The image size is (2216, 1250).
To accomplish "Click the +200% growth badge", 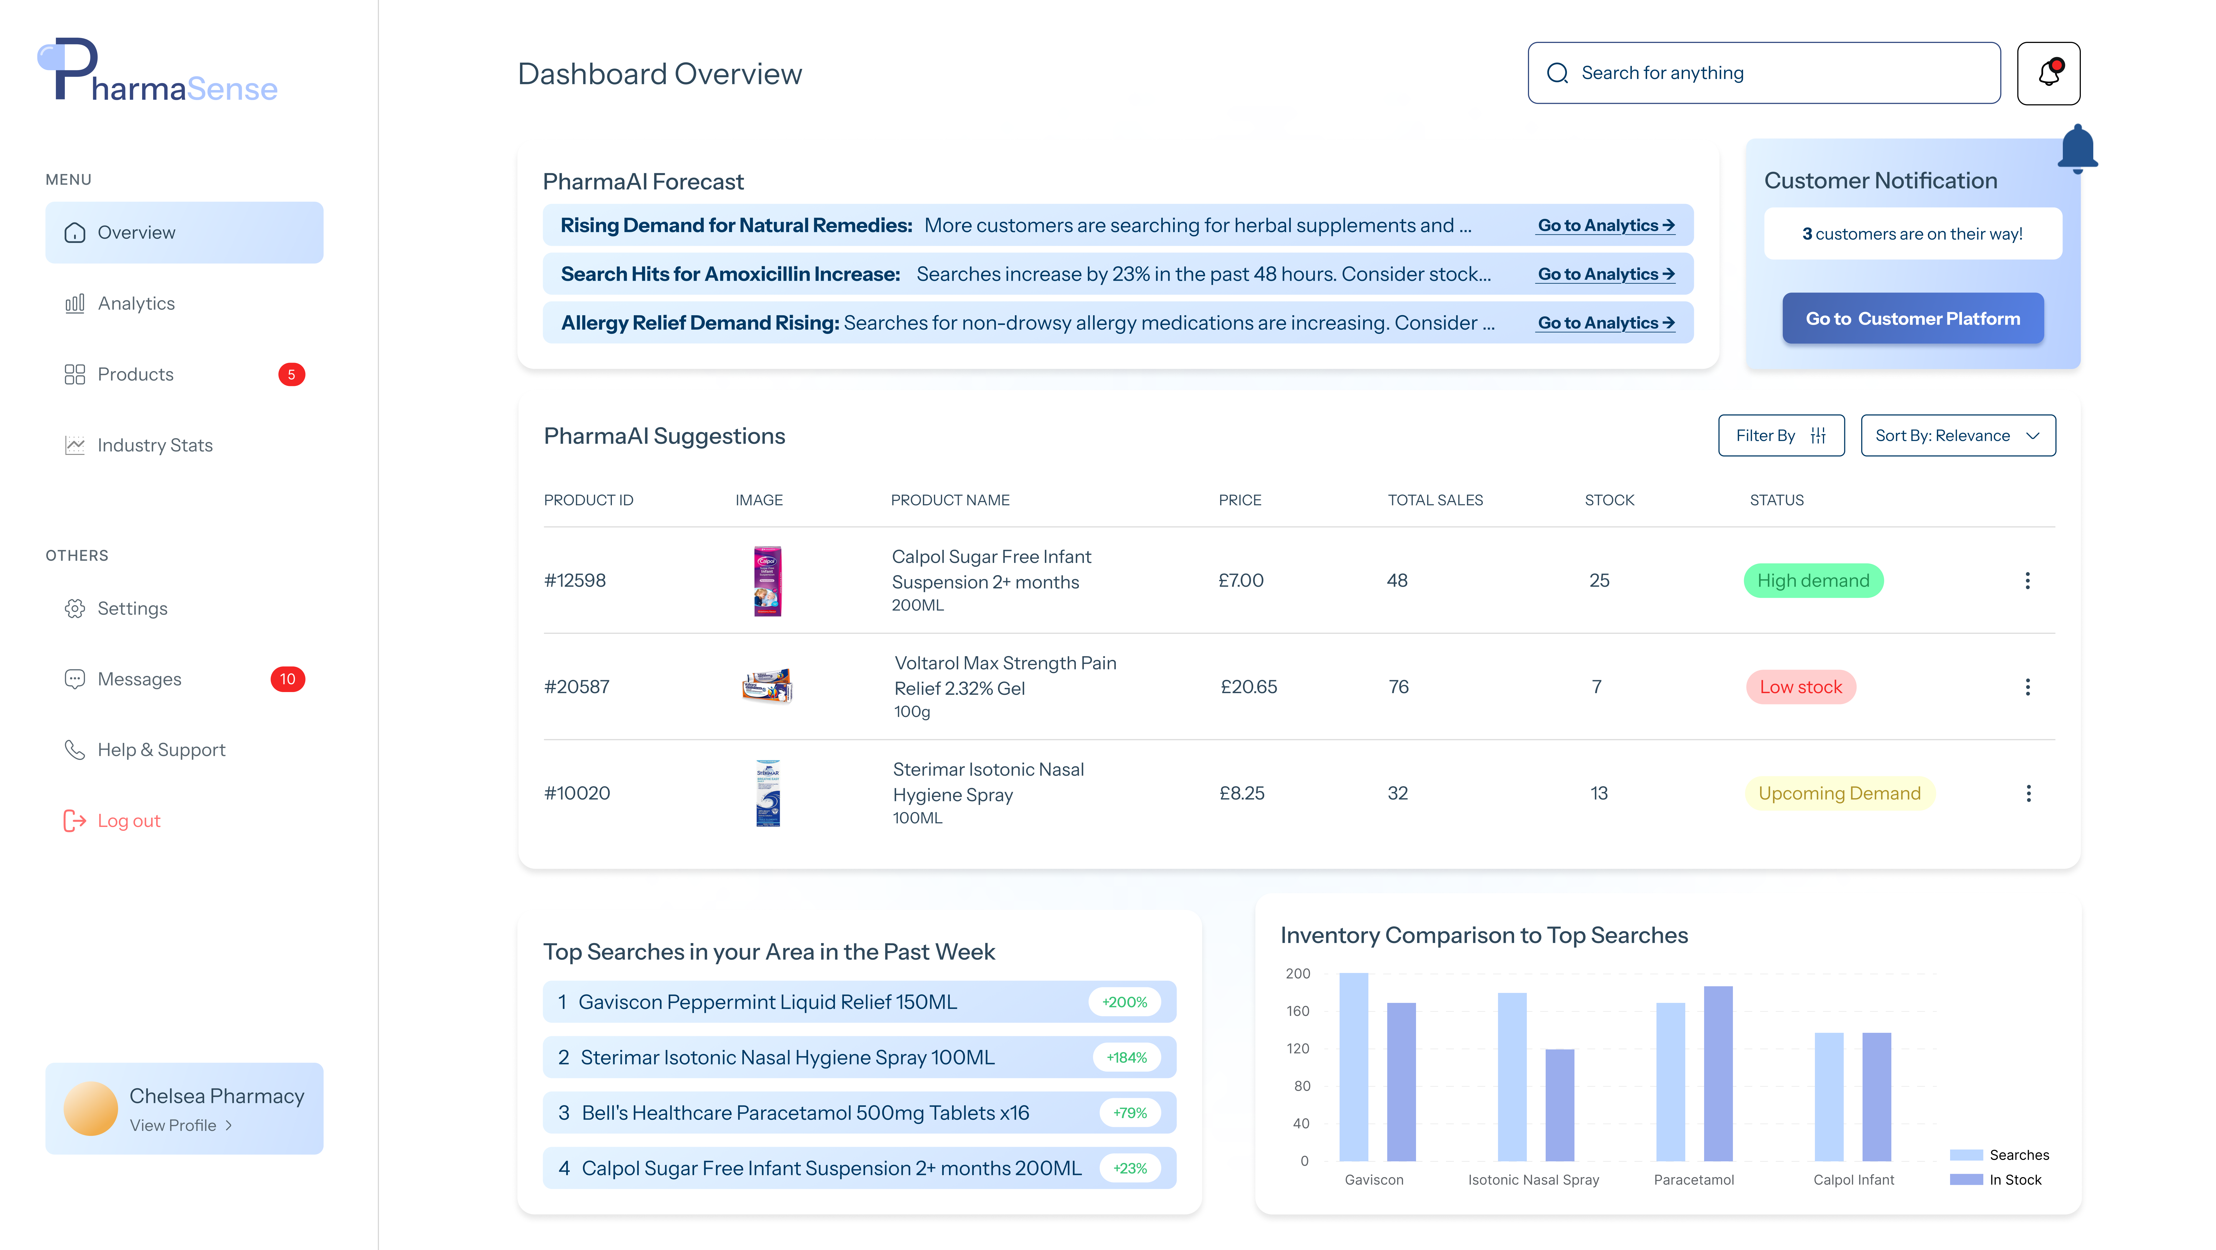I will tap(1124, 1002).
